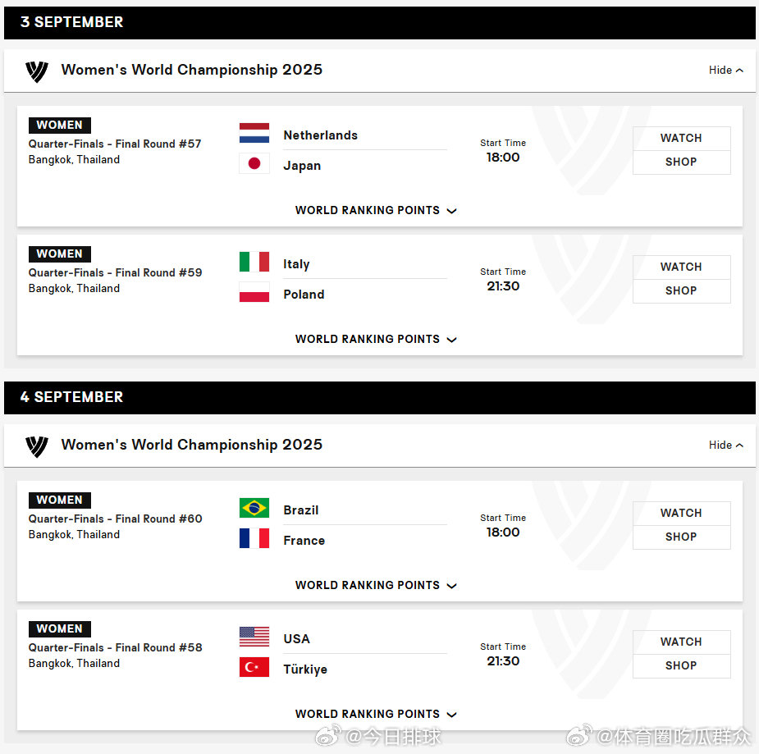The height and width of the screenshot is (754, 759).
Task: Hide the 3 September championship section
Action: (x=725, y=71)
